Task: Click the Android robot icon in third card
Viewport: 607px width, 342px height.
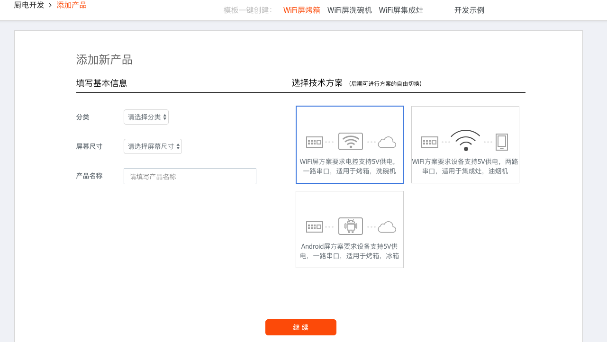Action: (x=350, y=226)
